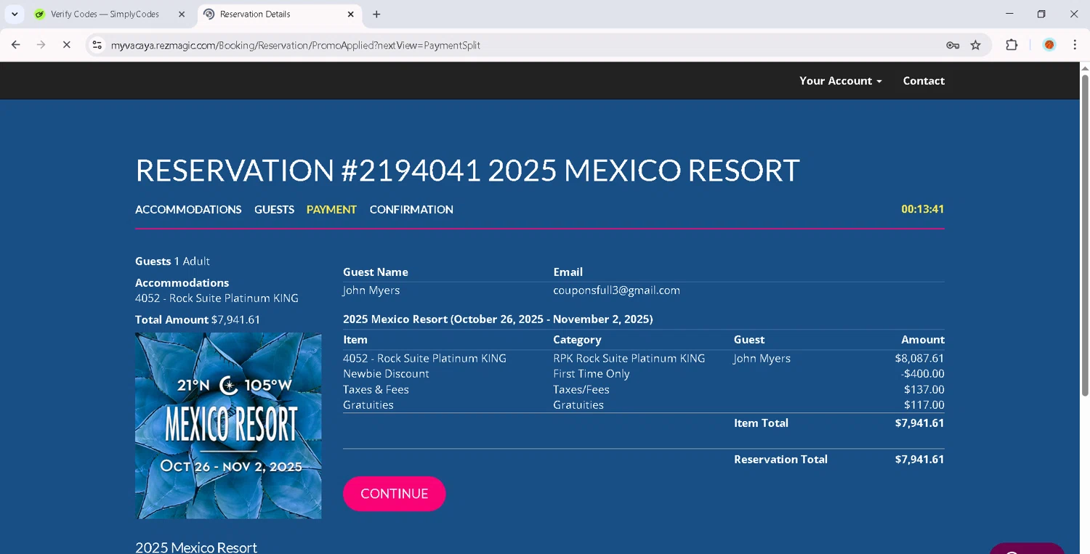Go to the Accommodations step

[x=188, y=209]
